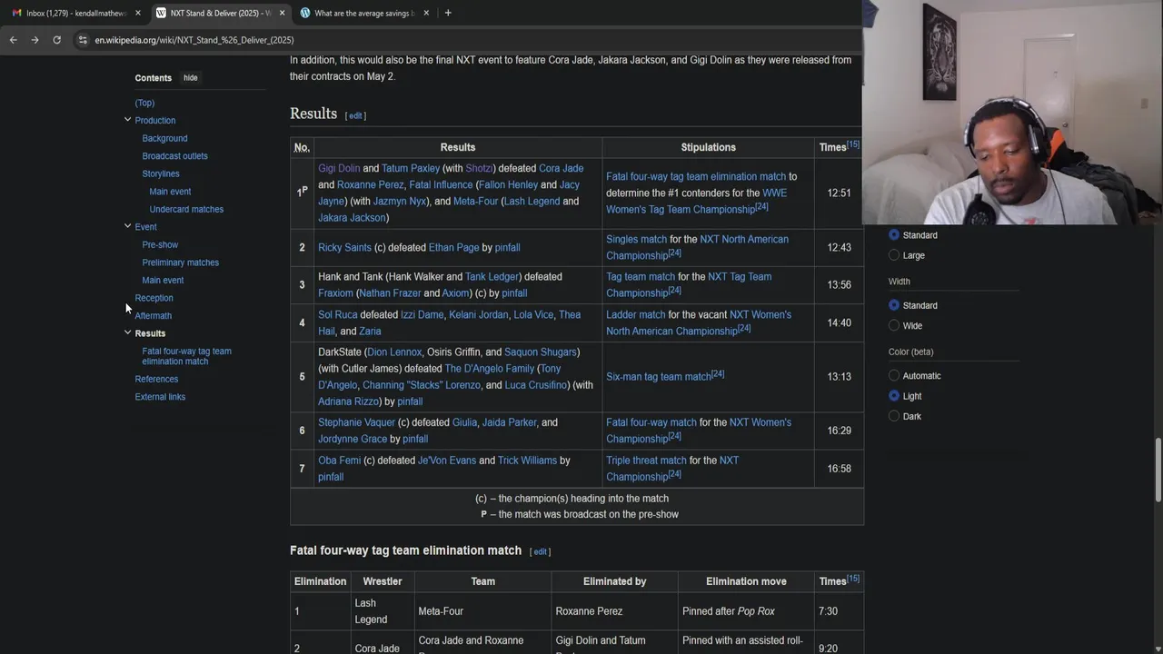Switch to NXT Stand & Deliver (2025) tab
The height and width of the screenshot is (654, 1163).
pos(219,13)
